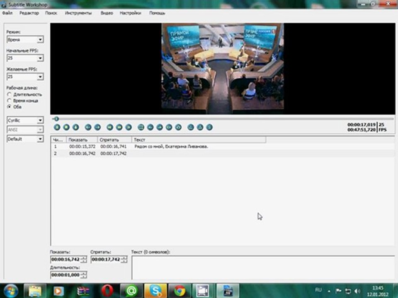This screenshot has width=398, height=298.
Task: Open the media player taskbar icon
Action: click(58, 291)
